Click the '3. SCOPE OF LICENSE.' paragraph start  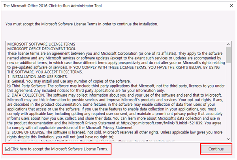tap(26, 132)
